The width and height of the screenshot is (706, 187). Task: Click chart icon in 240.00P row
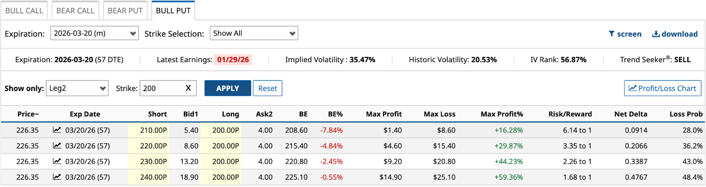click(57, 177)
